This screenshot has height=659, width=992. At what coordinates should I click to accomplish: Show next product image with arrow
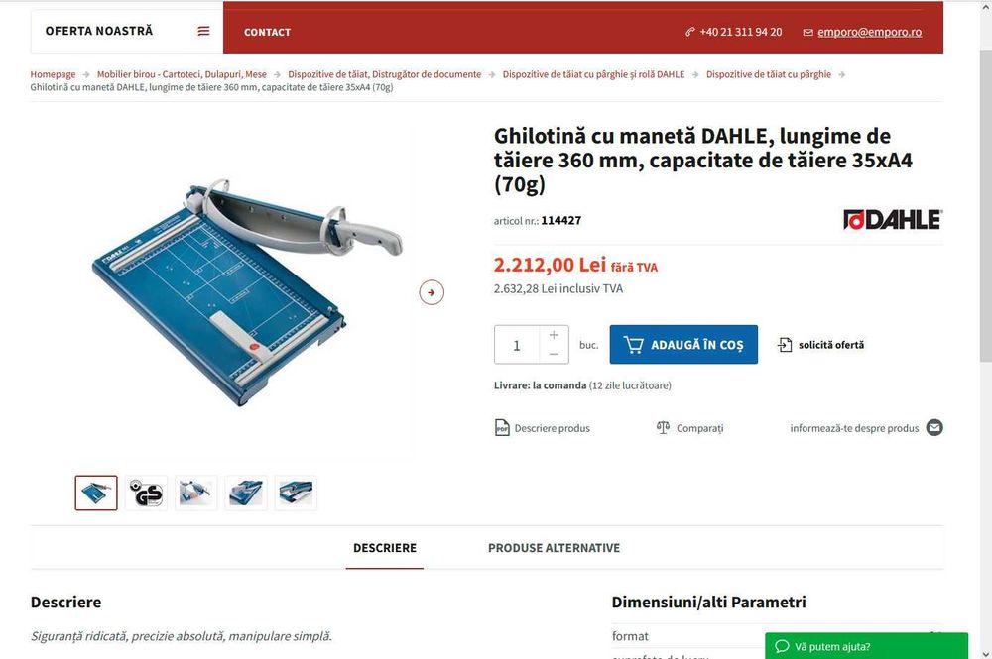pos(432,292)
